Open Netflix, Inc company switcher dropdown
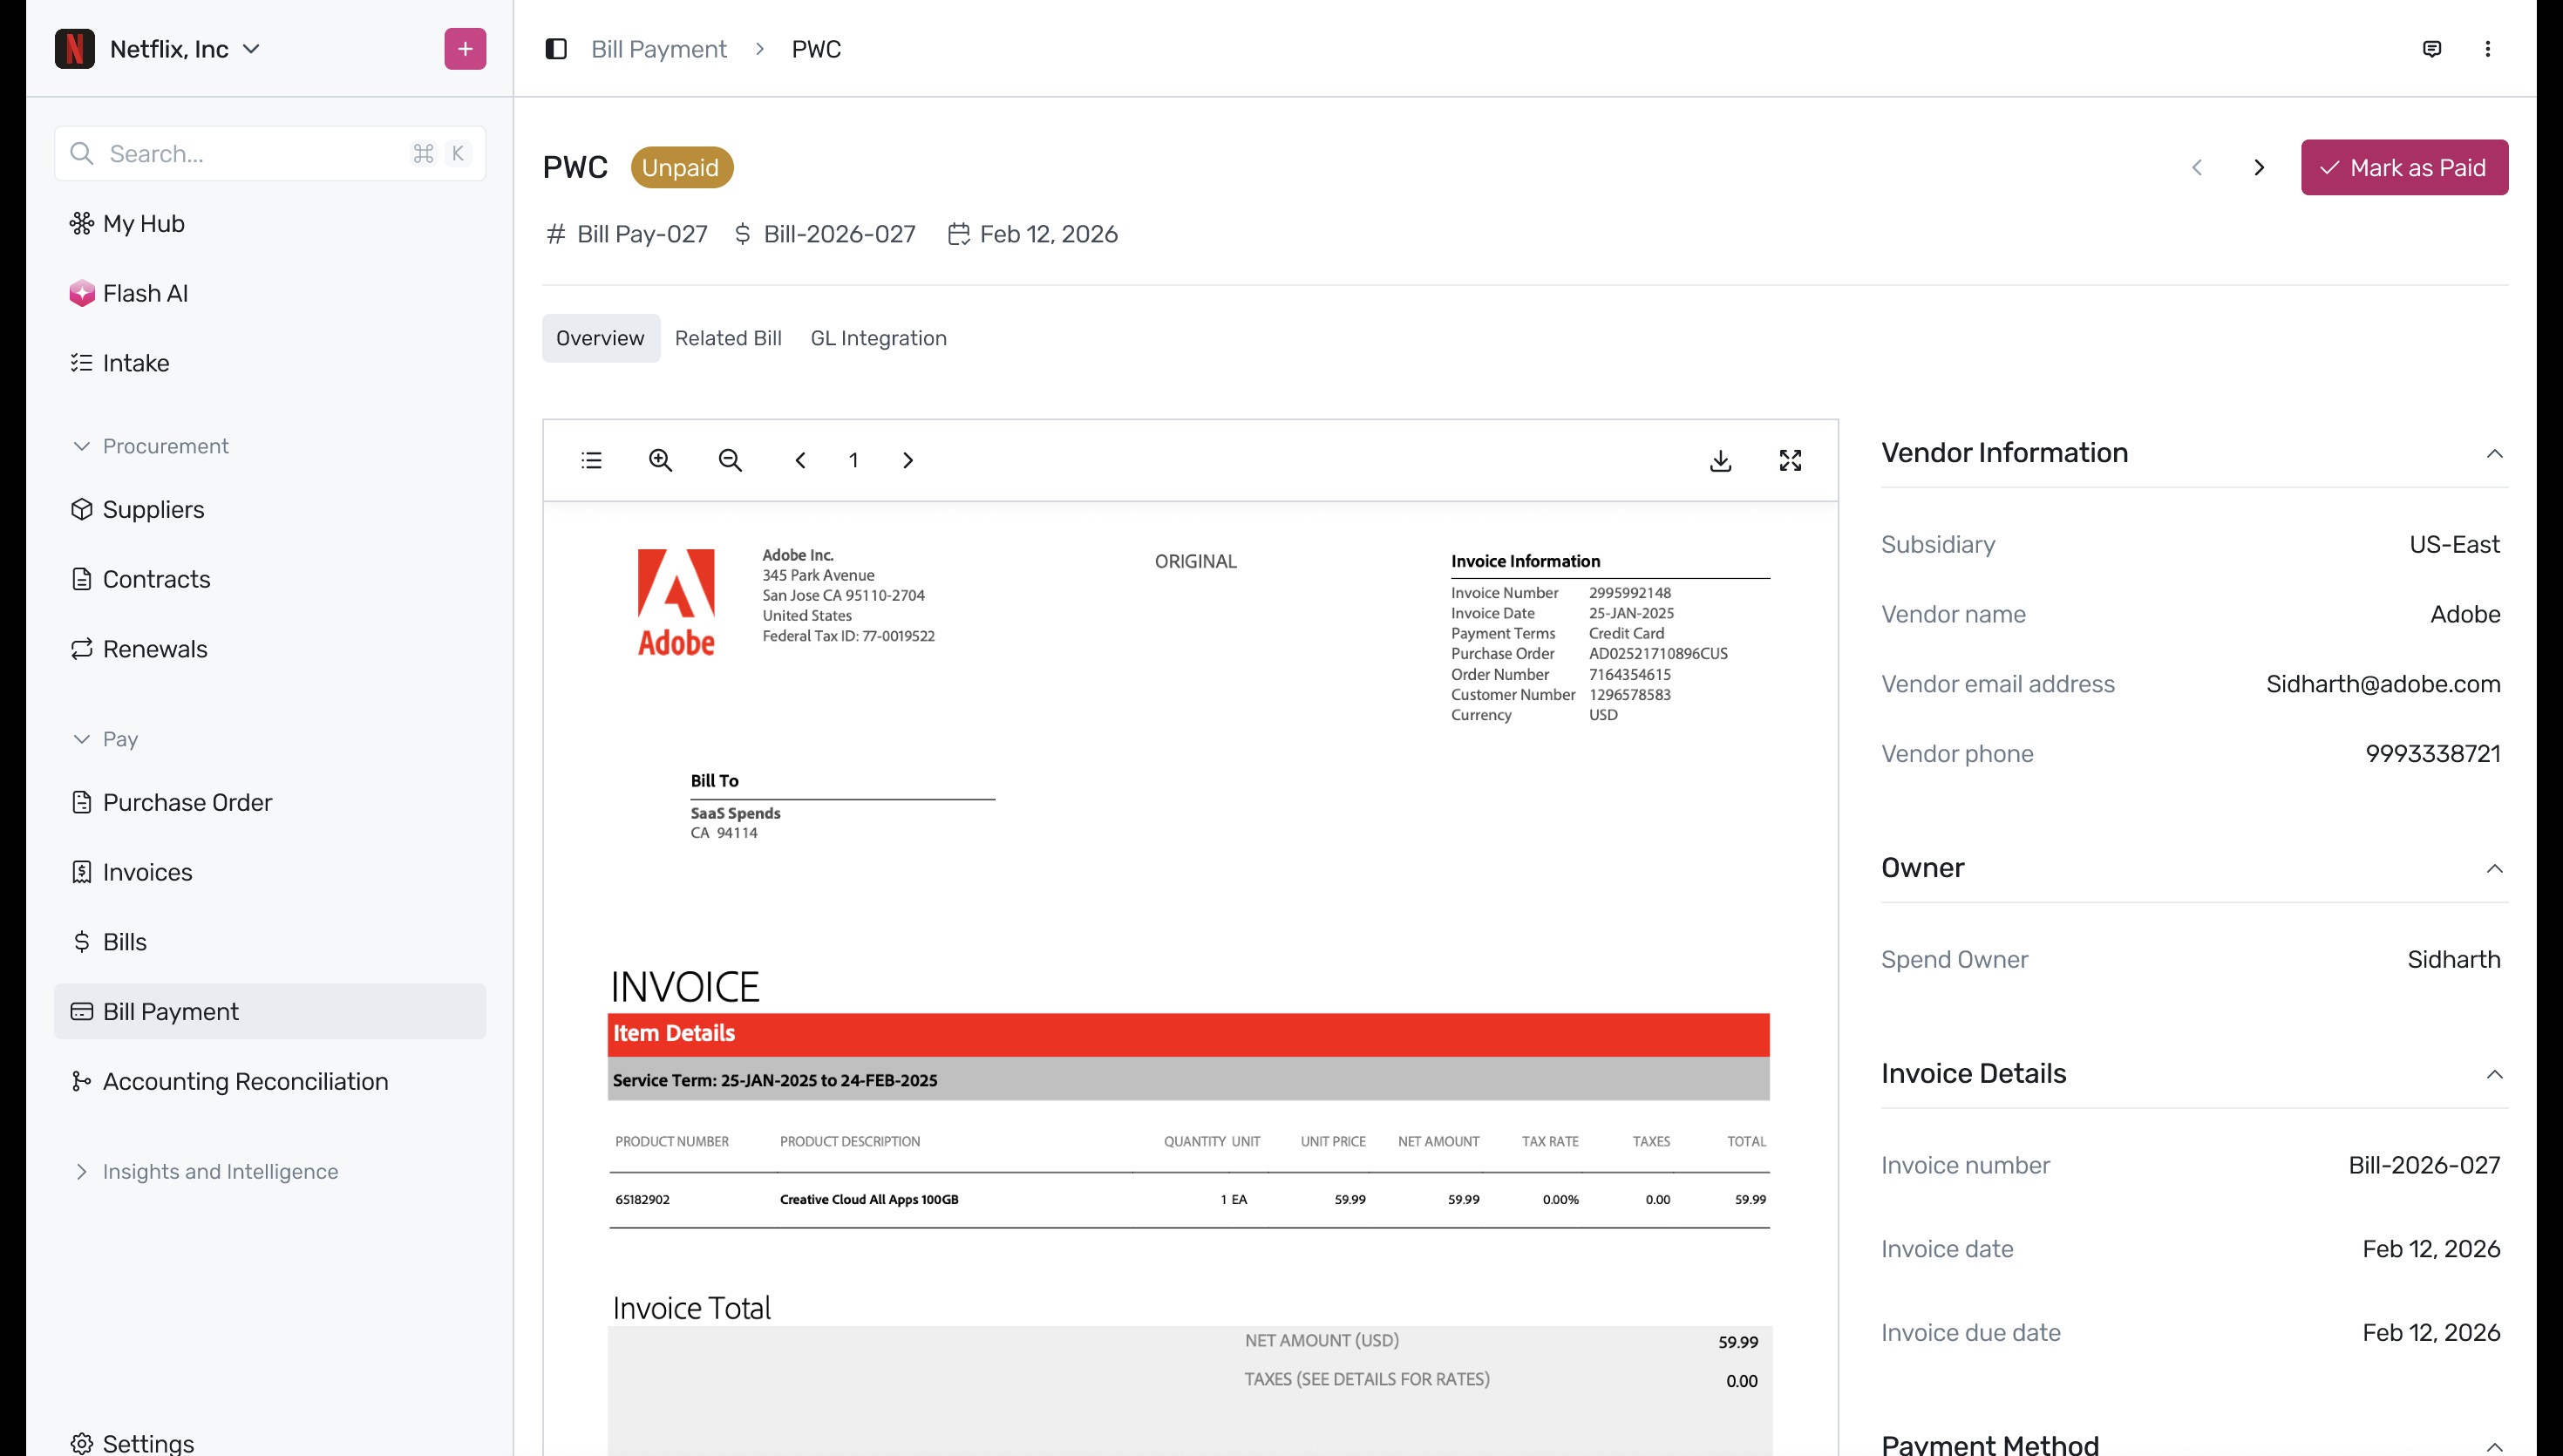The height and width of the screenshot is (1456, 2563). 186,49
